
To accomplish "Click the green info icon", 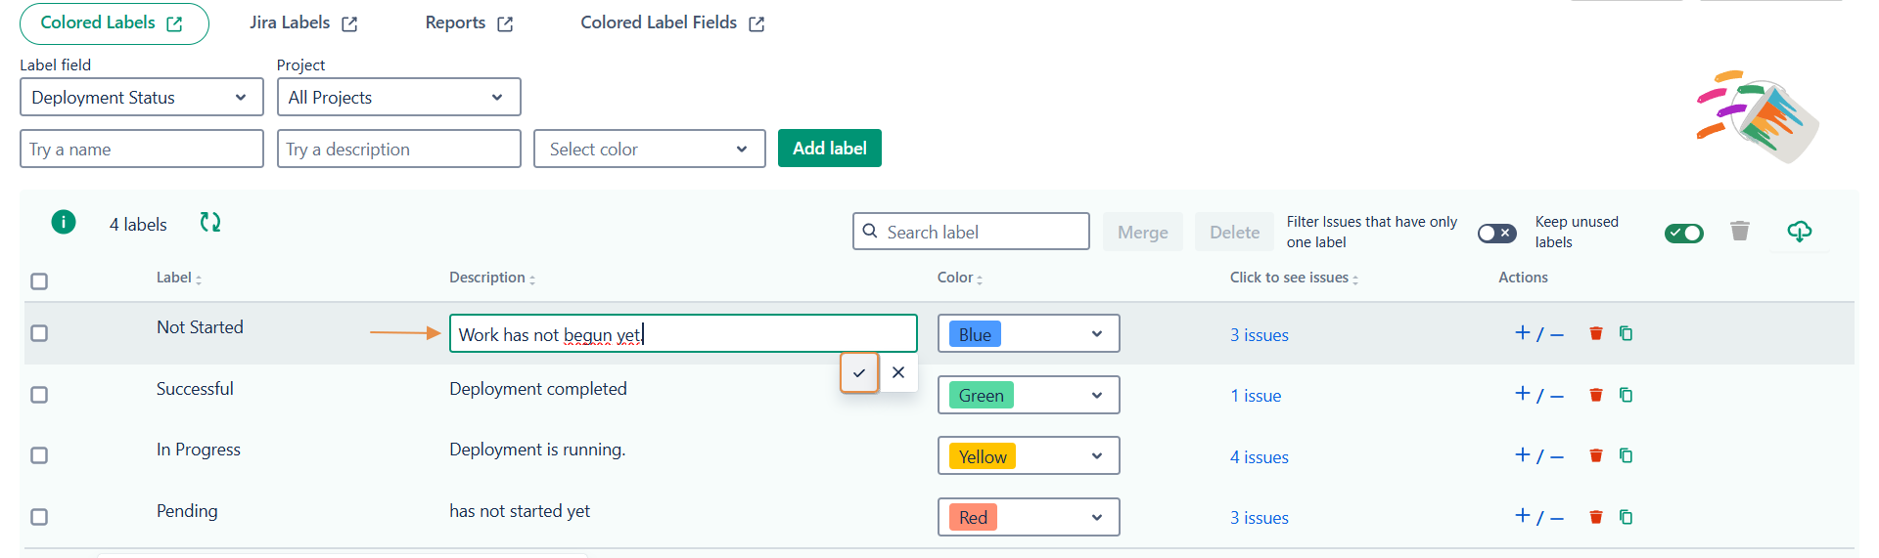I will 64,223.
